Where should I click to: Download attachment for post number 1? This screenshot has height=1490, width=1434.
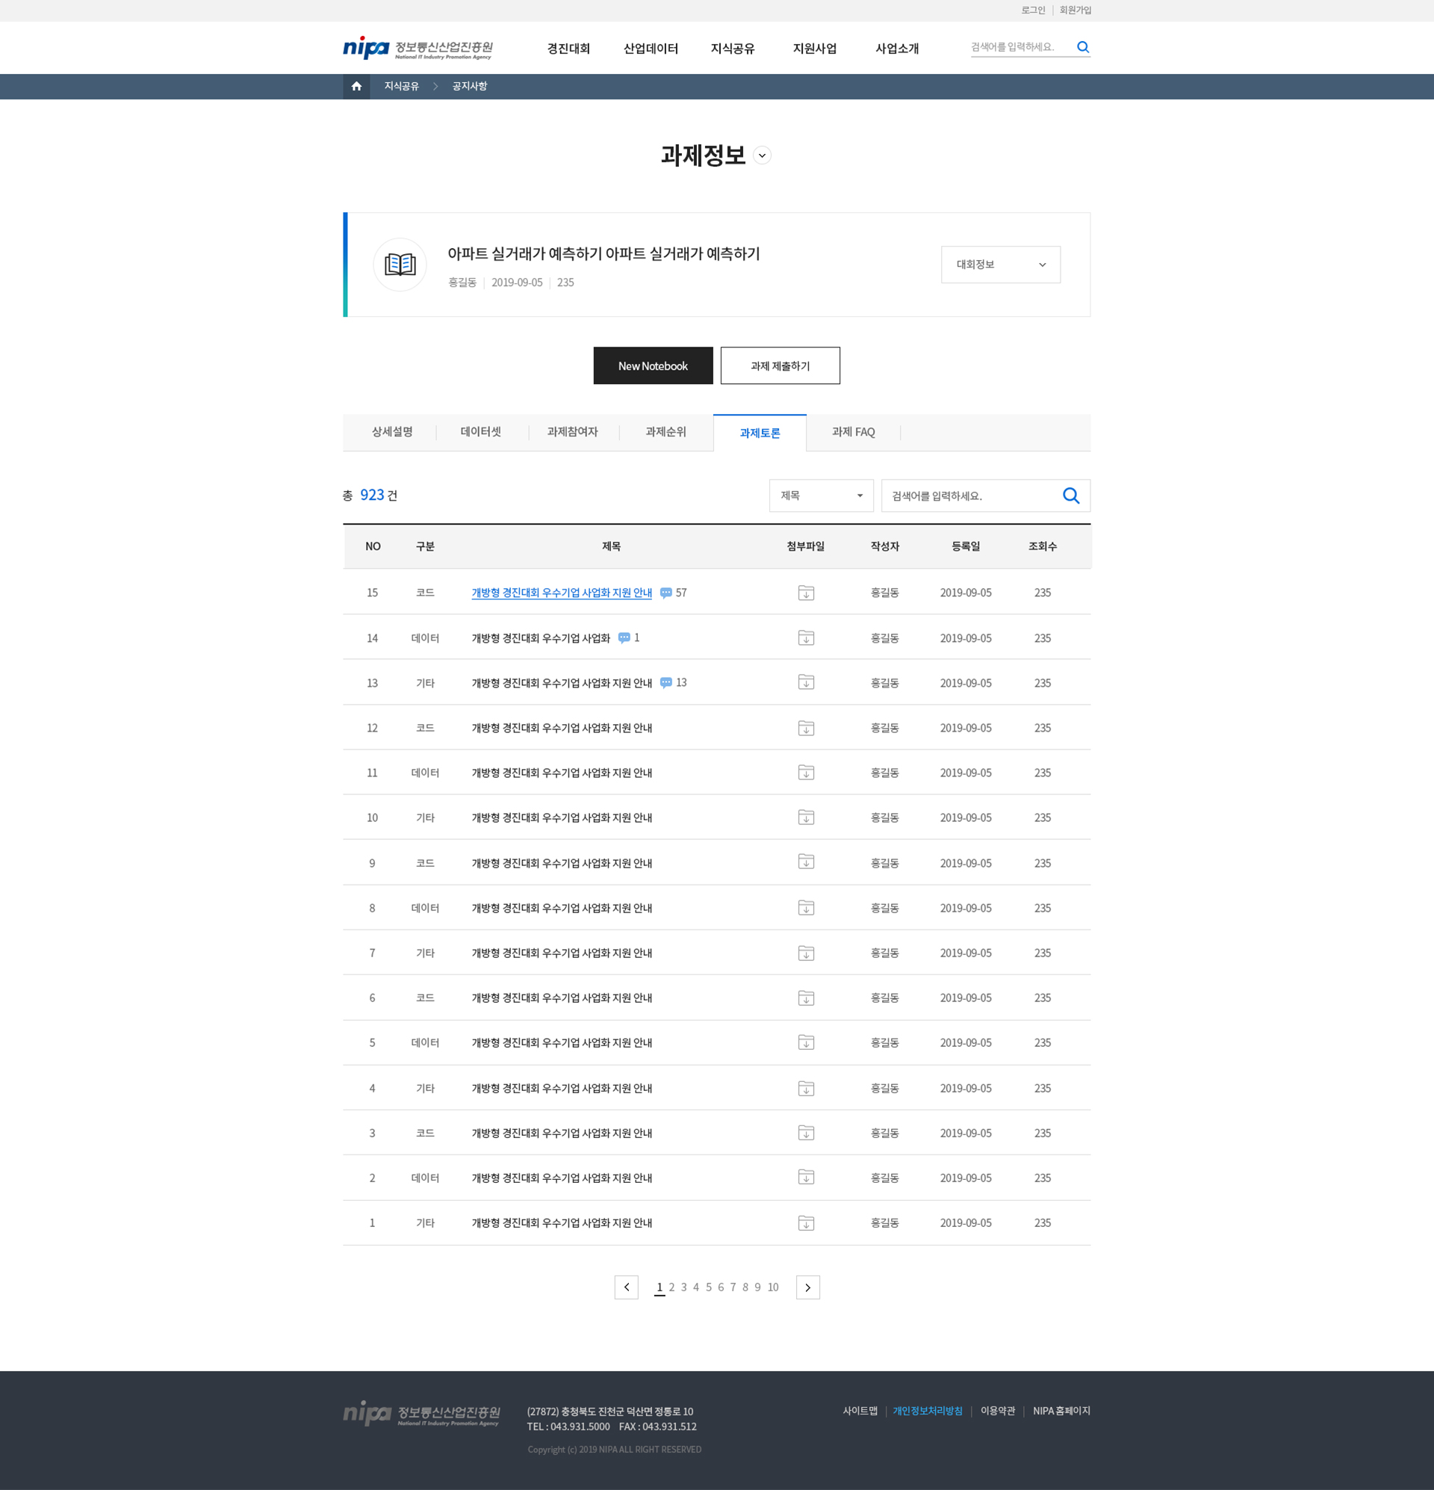coord(806,1223)
